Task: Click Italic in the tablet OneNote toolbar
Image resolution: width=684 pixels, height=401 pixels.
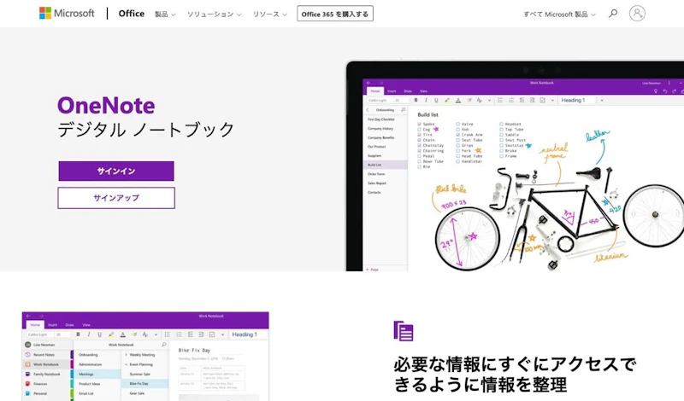Action: (x=426, y=100)
